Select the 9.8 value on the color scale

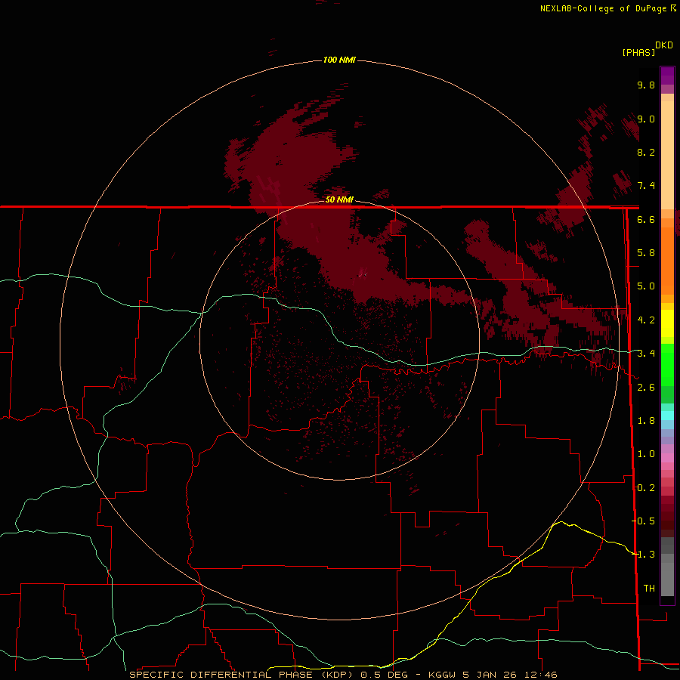(x=646, y=85)
